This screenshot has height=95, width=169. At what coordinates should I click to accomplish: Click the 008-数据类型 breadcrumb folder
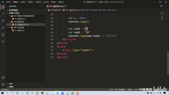[55, 10]
